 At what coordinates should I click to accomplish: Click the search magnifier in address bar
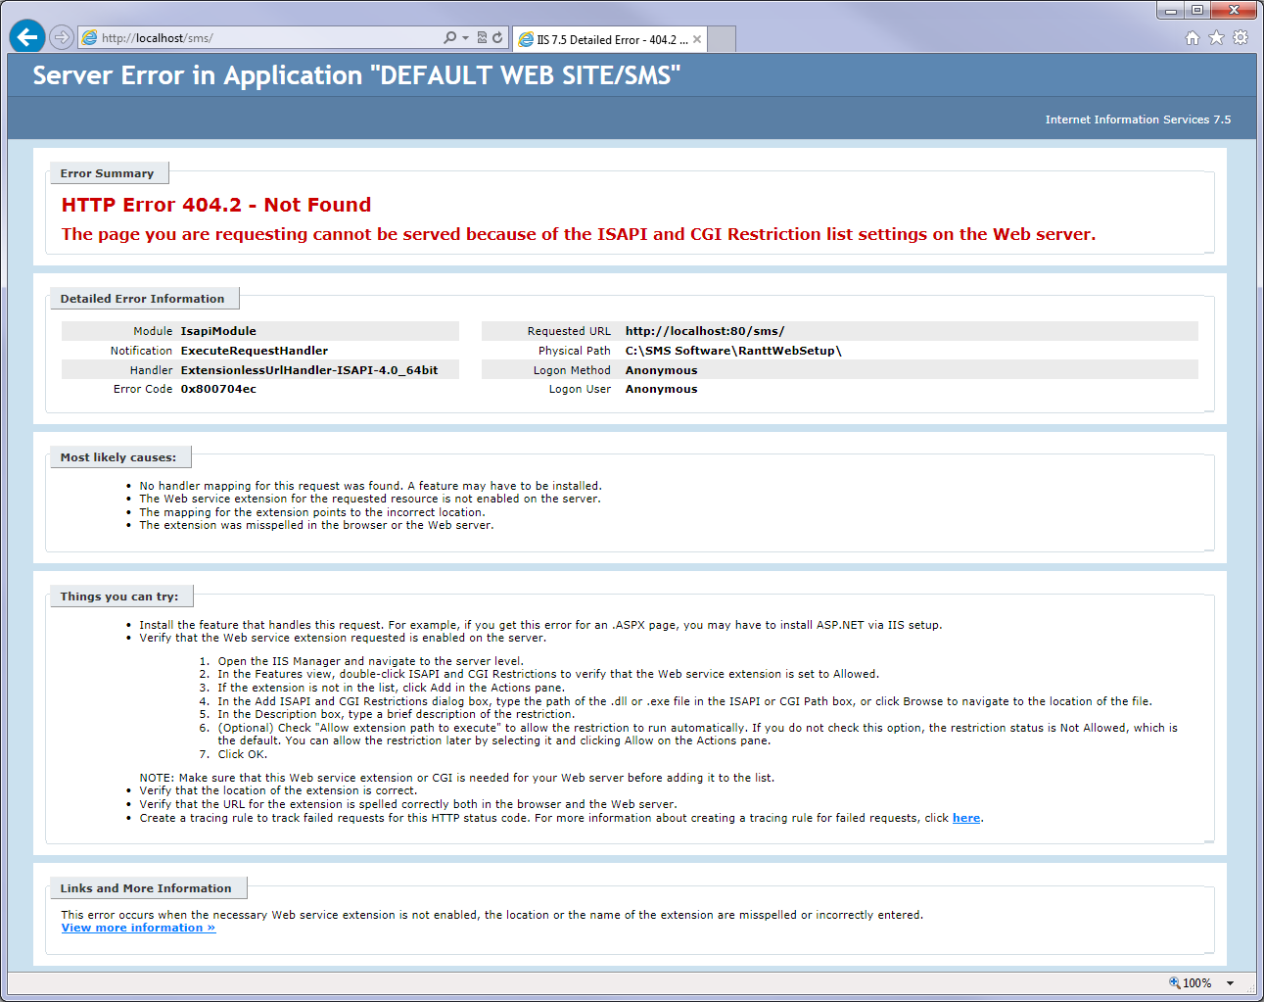(449, 38)
